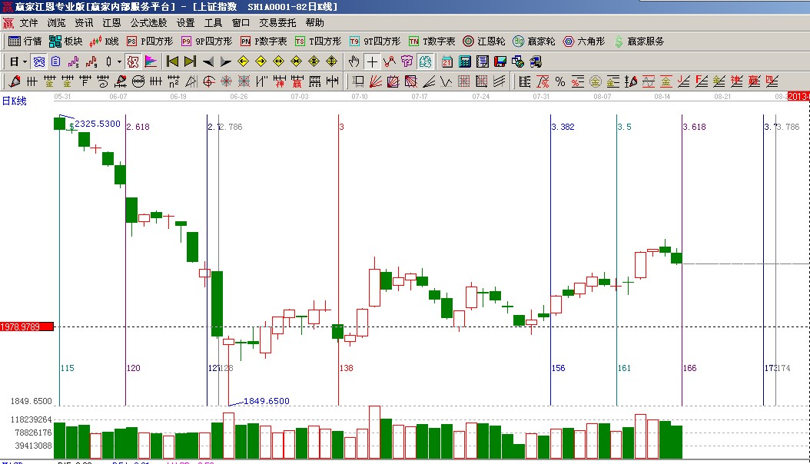Click the pink flag icon
This screenshot has width=810, height=464.
151,61
